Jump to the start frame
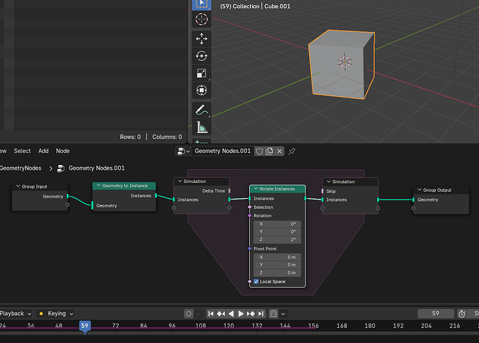The width and height of the screenshot is (479, 343). tap(211, 314)
